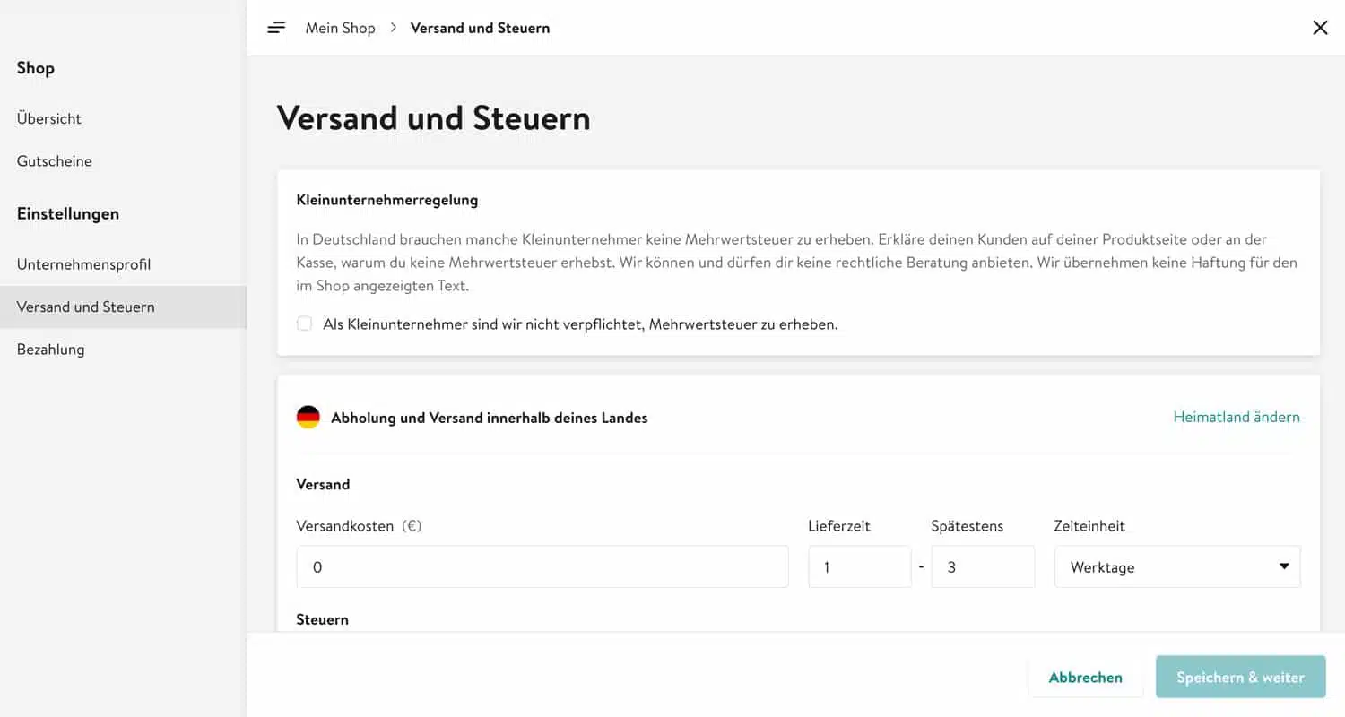Click the Spätestens field showing 3
Viewport: 1345px width, 717px height.
(x=983, y=566)
